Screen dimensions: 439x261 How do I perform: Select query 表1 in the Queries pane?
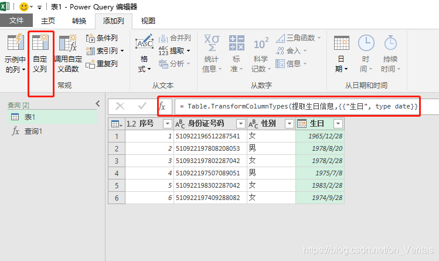click(52, 117)
